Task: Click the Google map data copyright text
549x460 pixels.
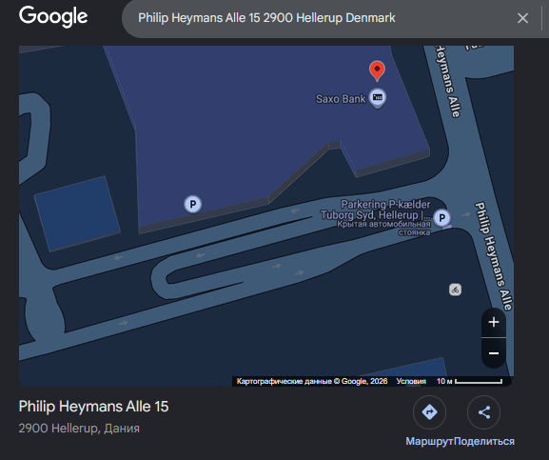Action: [x=312, y=381]
